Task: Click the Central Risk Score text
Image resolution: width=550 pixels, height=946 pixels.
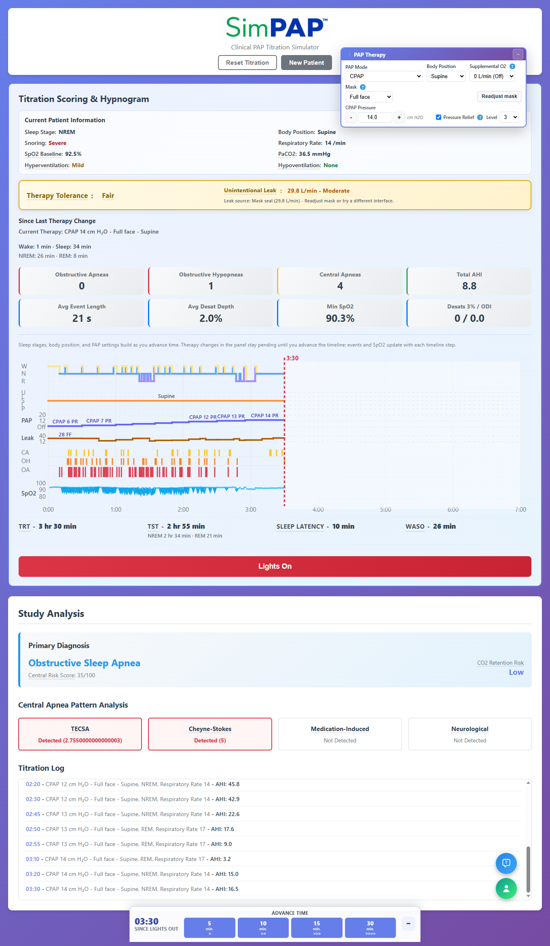Action: 61,675
